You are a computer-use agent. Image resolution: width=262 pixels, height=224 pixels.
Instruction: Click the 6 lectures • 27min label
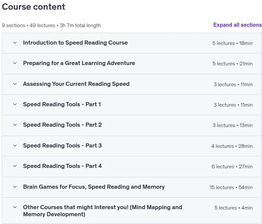point(232,166)
